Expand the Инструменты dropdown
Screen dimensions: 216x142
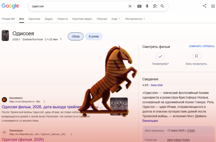pos(135,19)
